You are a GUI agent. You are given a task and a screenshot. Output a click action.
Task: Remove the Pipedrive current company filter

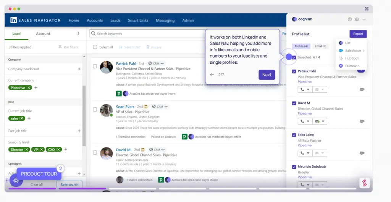coord(29,87)
